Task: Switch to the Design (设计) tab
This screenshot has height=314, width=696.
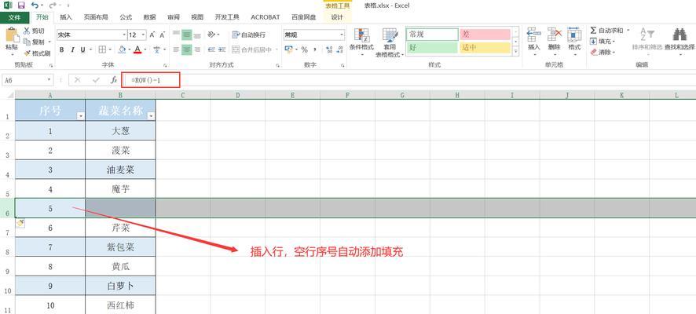Action: point(337,17)
